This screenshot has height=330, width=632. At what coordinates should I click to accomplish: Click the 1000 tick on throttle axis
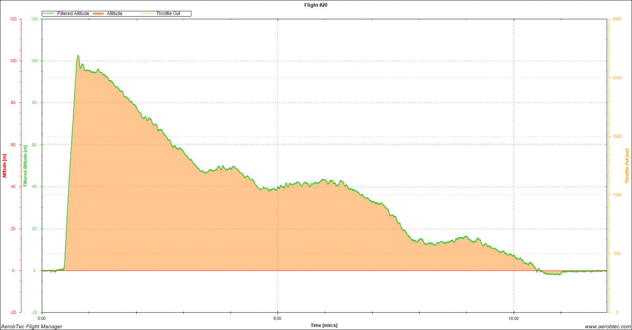(617, 195)
